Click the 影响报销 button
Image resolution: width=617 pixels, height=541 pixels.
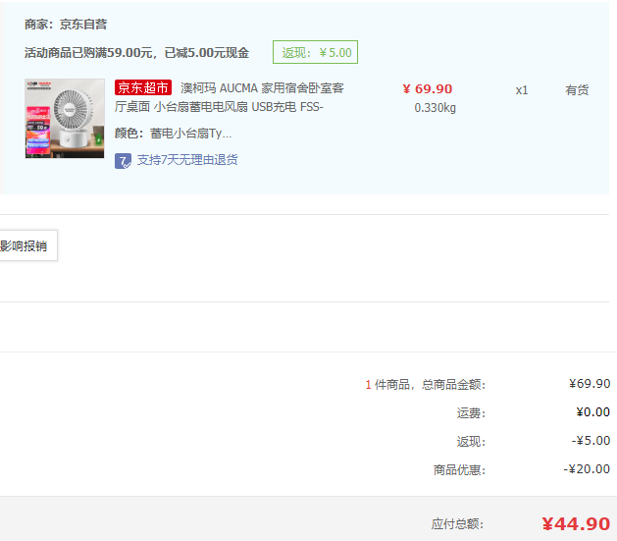pos(28,245)
